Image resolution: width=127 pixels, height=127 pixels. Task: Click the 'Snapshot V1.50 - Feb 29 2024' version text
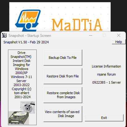pos(26,42)
